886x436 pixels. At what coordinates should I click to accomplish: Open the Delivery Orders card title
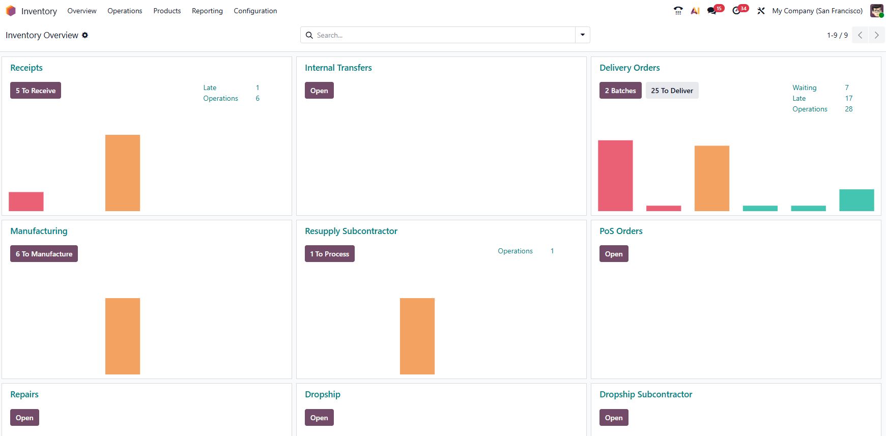point(630,68)
